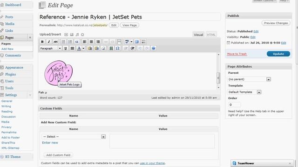The image size is (298, 167).
Task: Choose Paste as Plain Text icon
Action: click(90, 48)
